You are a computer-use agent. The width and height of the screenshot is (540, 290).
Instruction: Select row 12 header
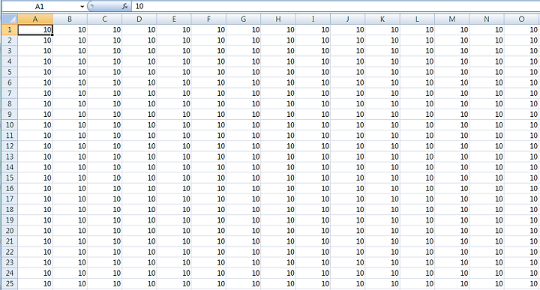tap(10, 146)
